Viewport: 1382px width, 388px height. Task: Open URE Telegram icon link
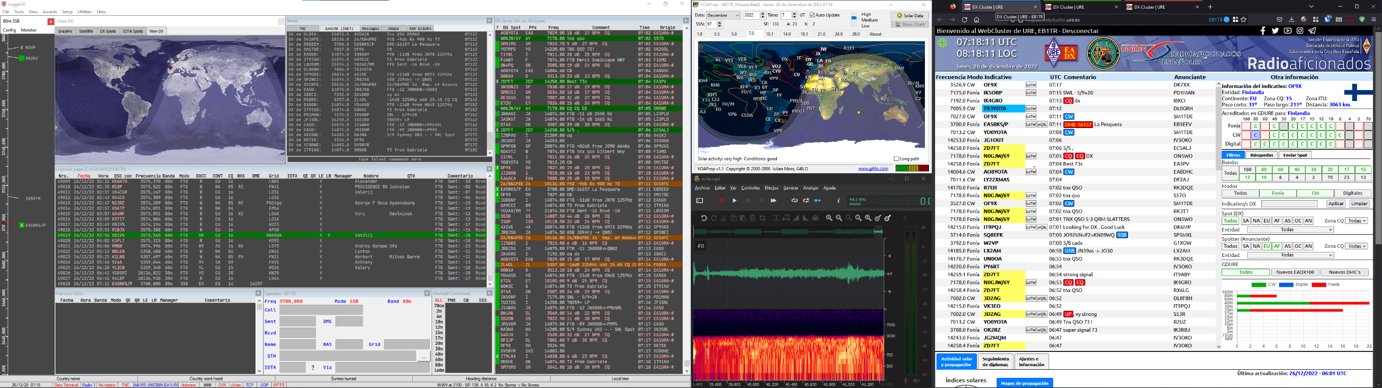click(1312, 31)
